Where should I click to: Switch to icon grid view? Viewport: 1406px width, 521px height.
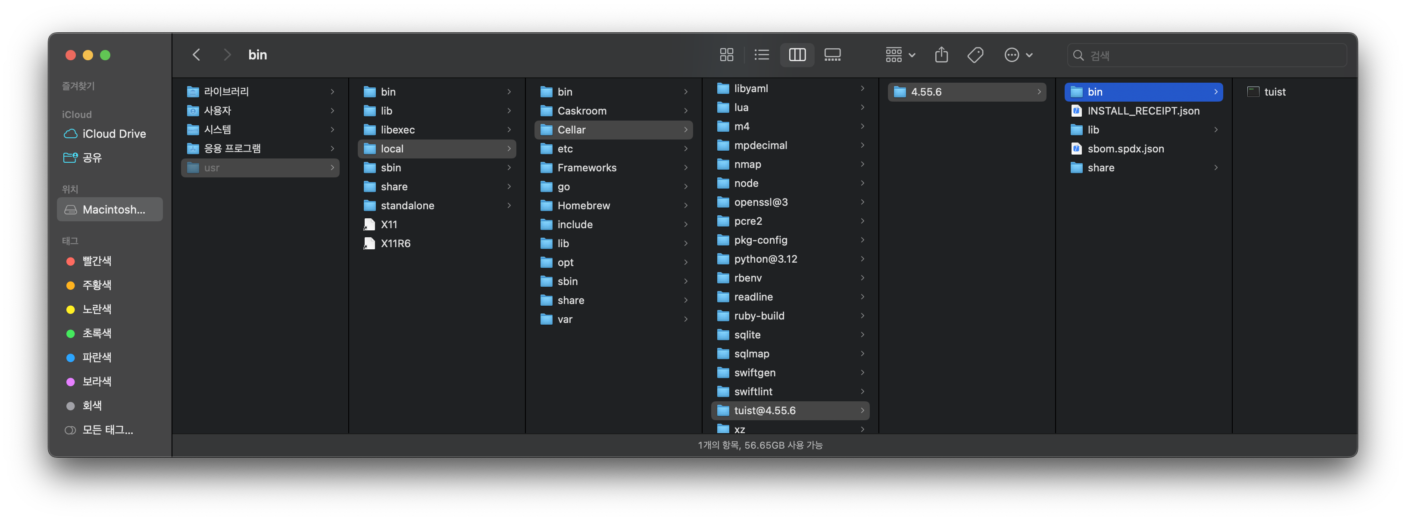(726, 55)
